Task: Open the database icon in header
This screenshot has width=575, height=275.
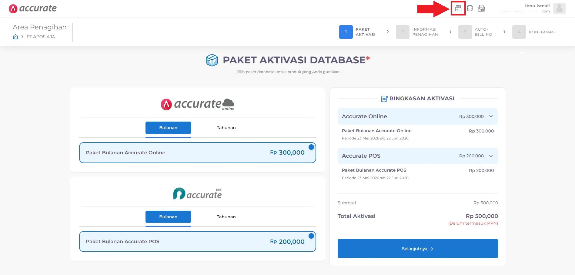Action: [x=470, y=8]
